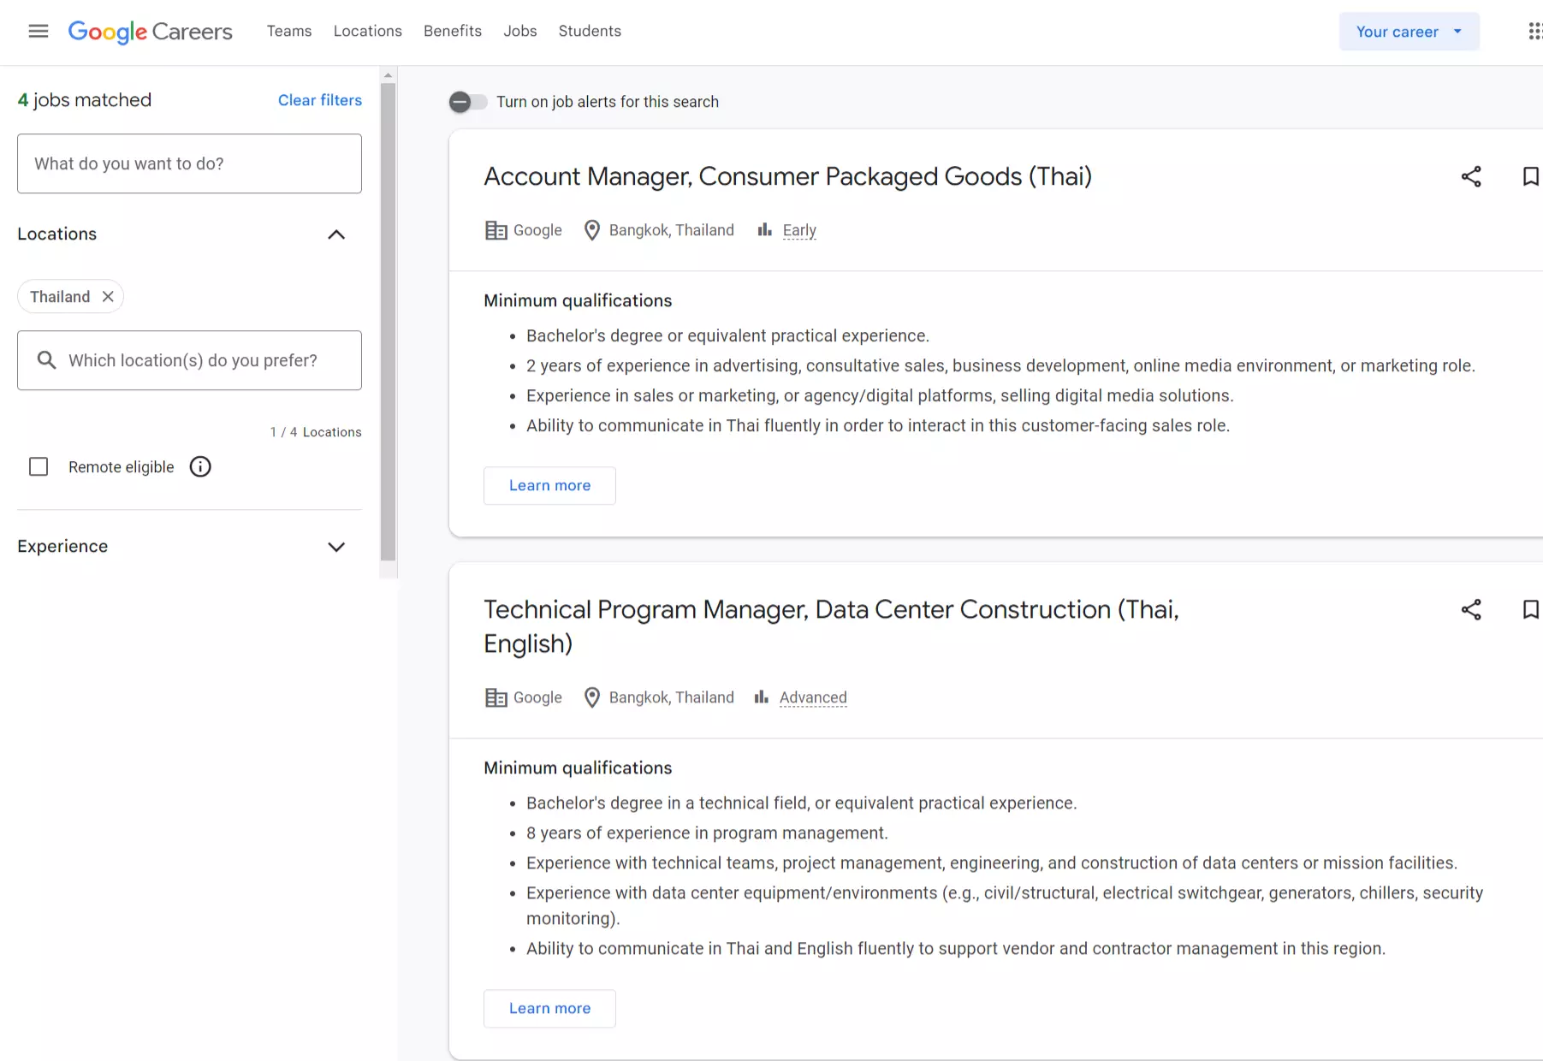Viewport: 1543px width, 1061px height.
Task: Click the location search magnifier icon
Action: [47, 360]
